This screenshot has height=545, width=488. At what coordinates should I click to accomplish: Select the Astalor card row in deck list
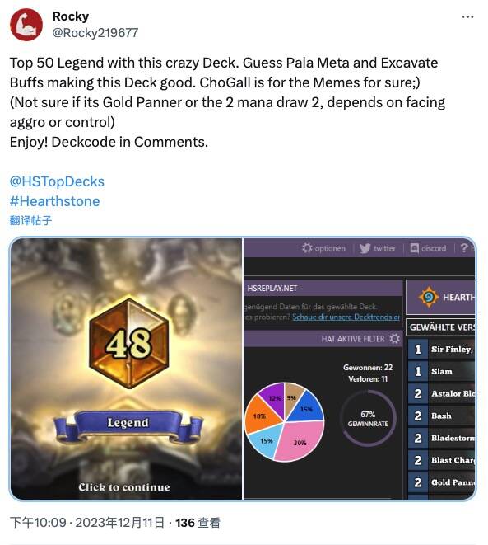tap(441, 393)
